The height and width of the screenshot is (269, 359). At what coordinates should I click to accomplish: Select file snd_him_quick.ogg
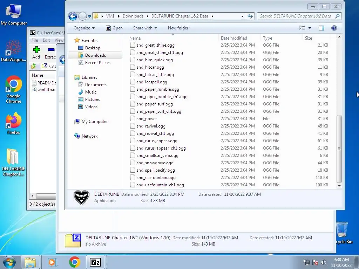[x=155, y=60]
